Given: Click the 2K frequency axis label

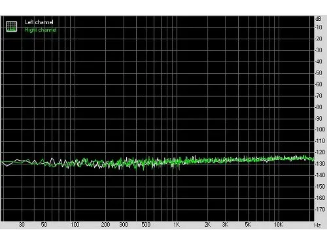Looking at the screenshot, I should (x=207, y=225).
